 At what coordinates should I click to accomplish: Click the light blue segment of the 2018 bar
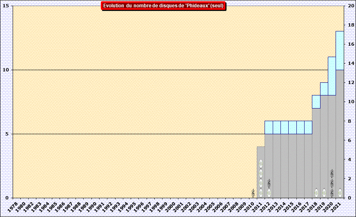click(316, 102)
